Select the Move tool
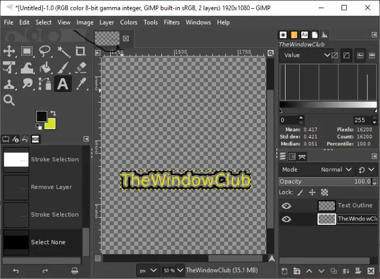The height and width of the screenshot is (279, 380). [9, 52]
